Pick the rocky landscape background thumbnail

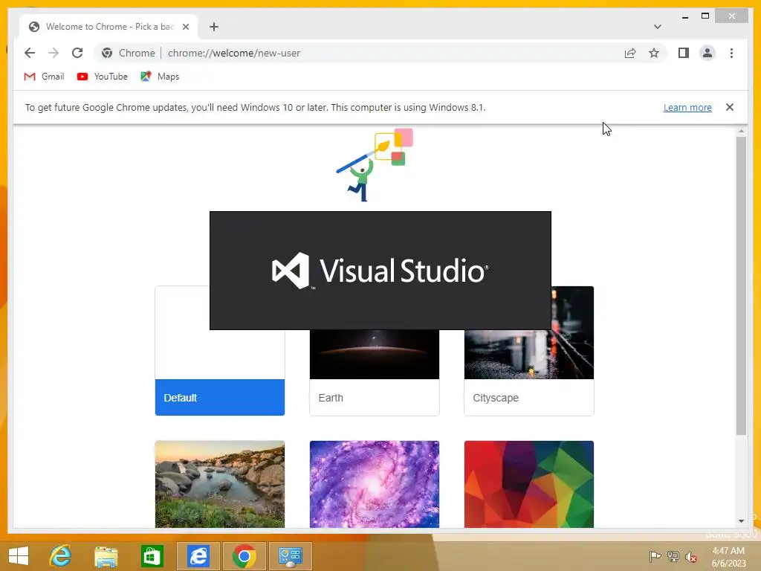tap(220, 484)
